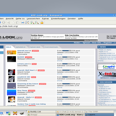Image resolution: width=116 pixels, height=116 pixels.
Task: Open the Extras menu
Action: [x=46, y=19]
